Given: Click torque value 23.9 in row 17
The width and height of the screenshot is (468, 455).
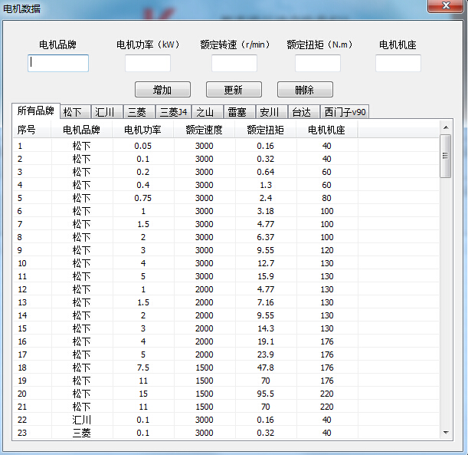Looking at the screenshot, I should 265,354.
